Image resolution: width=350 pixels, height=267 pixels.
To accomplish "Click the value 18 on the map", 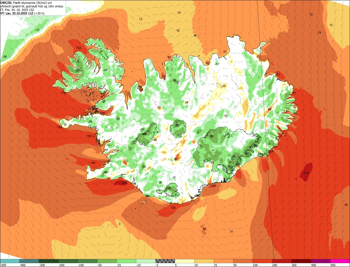I will [178, 31].
